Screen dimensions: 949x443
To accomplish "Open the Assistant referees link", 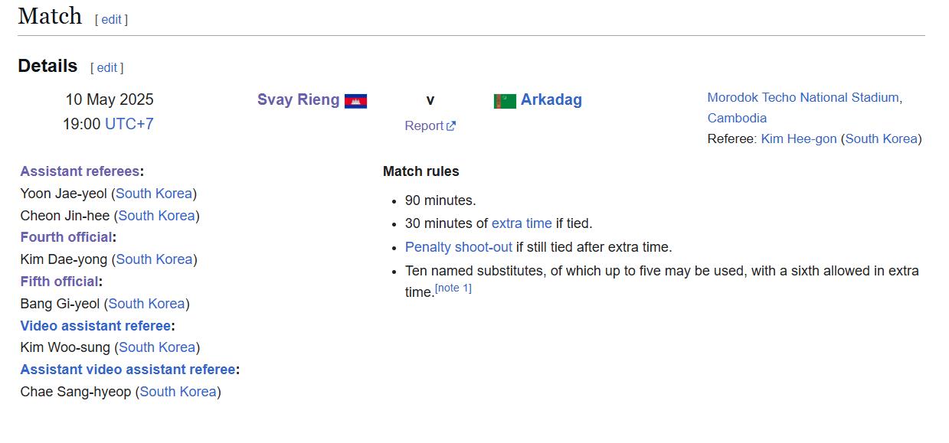I will [x=80, y=171].
